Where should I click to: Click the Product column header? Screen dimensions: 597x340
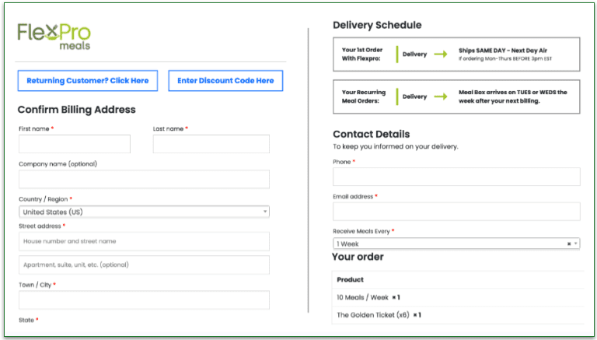pos(351,279)
